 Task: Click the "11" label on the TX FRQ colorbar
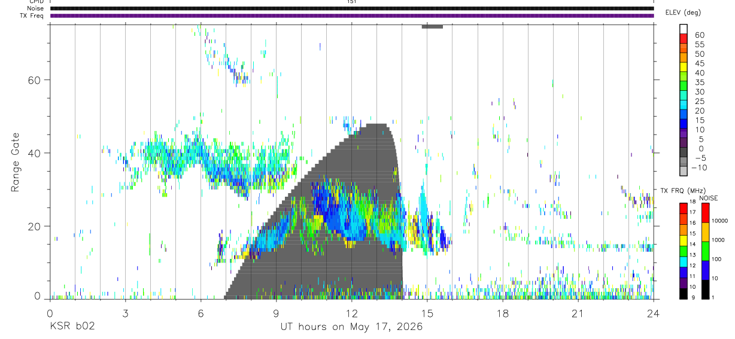(x=693, y=276)
